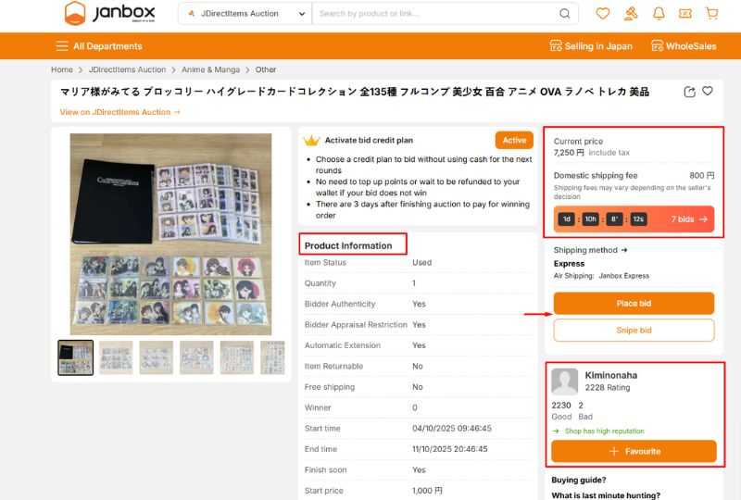Click the Janbox logo
The height and width of the screenshot is (500, 741).
click(x=111, y=14)
